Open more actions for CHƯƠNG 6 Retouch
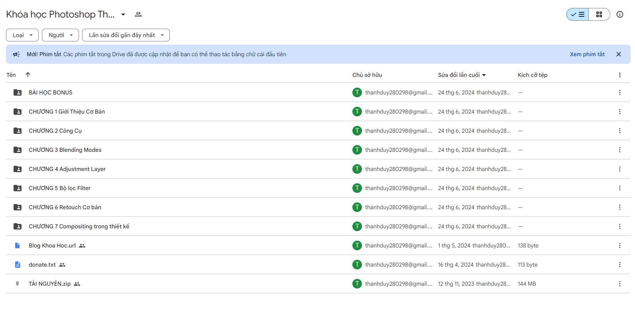 point(620,207)
